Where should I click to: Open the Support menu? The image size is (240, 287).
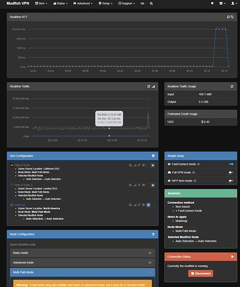click(x=127, y=3)
